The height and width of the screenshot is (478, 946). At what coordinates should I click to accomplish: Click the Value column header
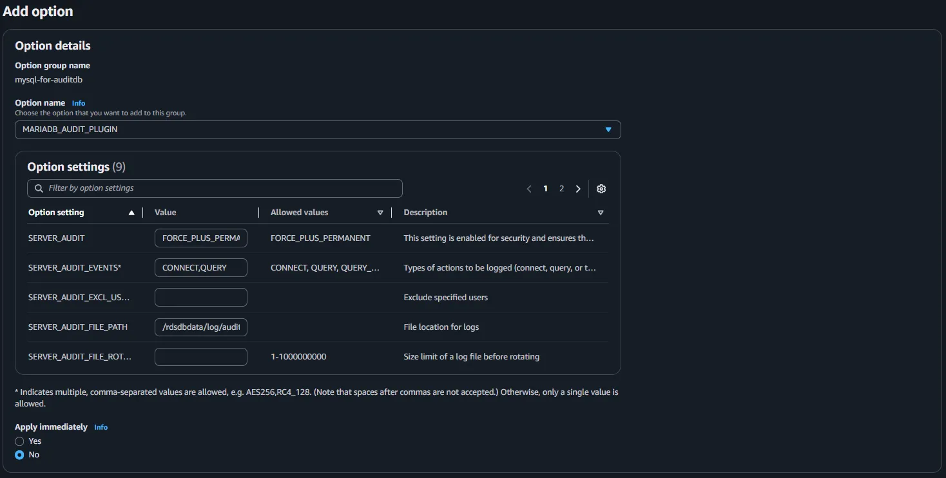166,213
